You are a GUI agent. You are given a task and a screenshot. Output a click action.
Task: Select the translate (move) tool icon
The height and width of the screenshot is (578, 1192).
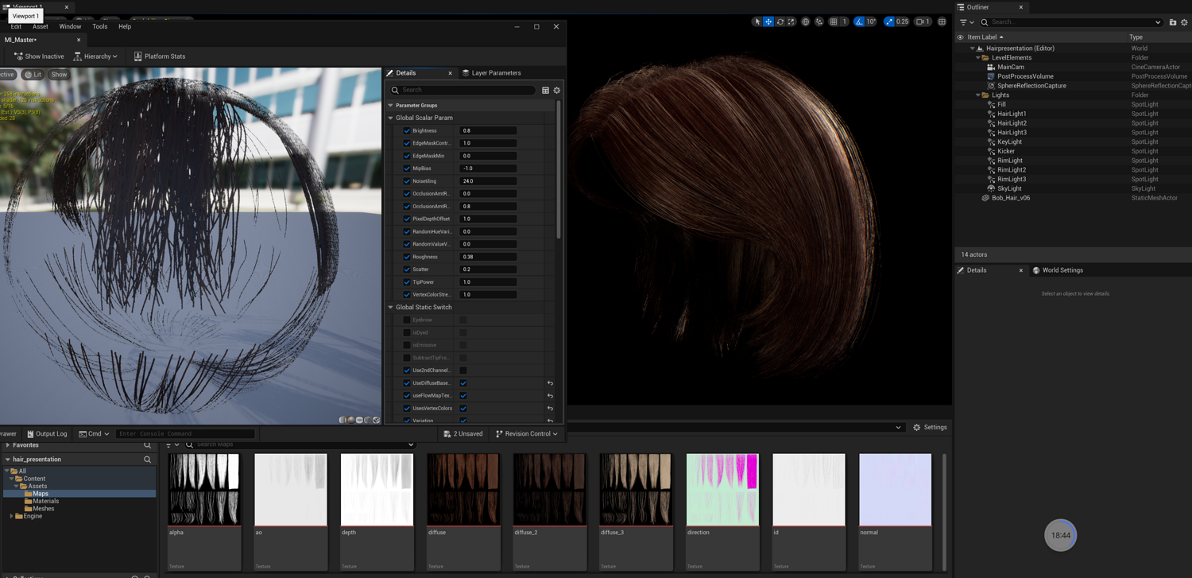(768, 22)
